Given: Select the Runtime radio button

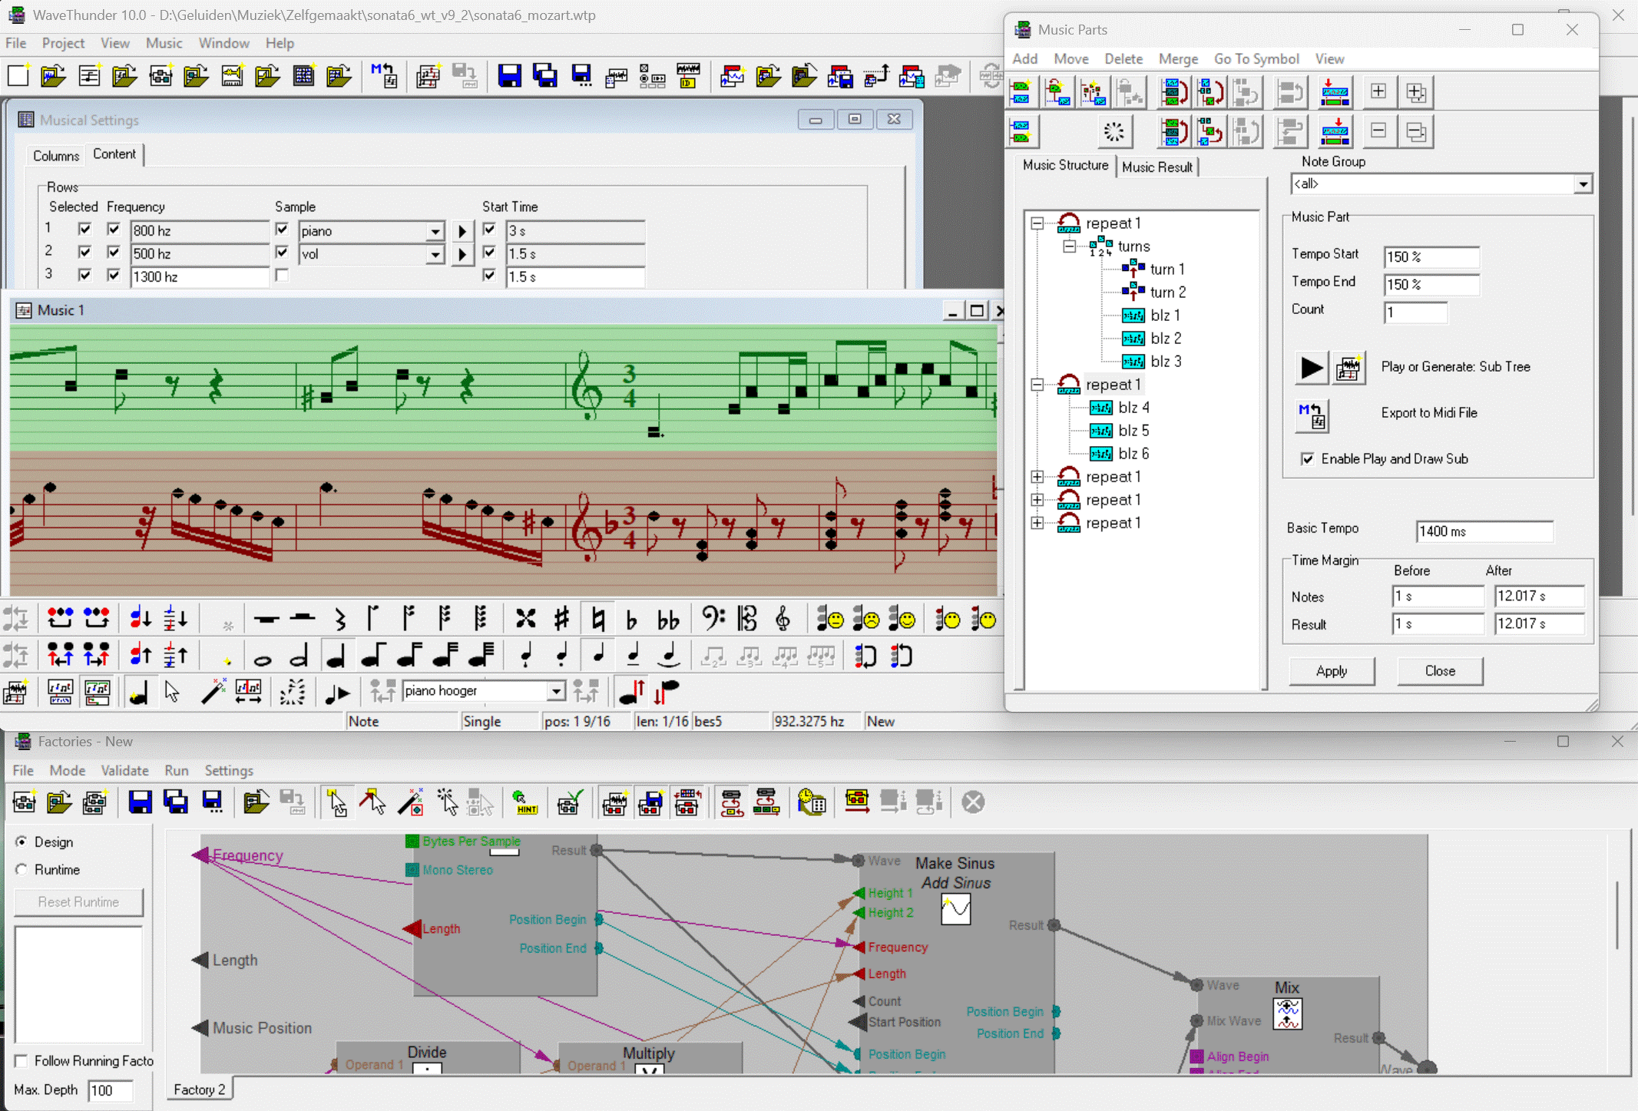Looking at the screenshot, I should tap(22, 869).
